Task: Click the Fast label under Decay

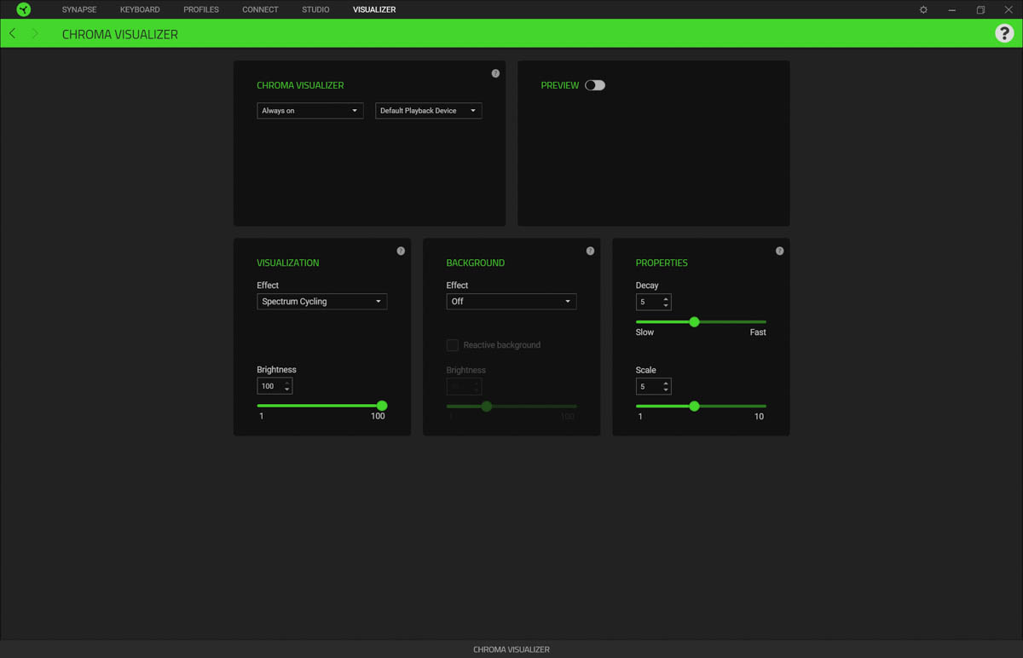Action: point(758,332)
